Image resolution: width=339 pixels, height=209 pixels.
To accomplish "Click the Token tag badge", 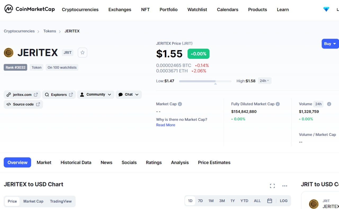I will (x=37, y=67).
